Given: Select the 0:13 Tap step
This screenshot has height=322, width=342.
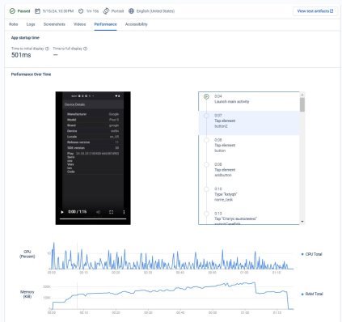Looking at the screenshot, I should 249,218.
